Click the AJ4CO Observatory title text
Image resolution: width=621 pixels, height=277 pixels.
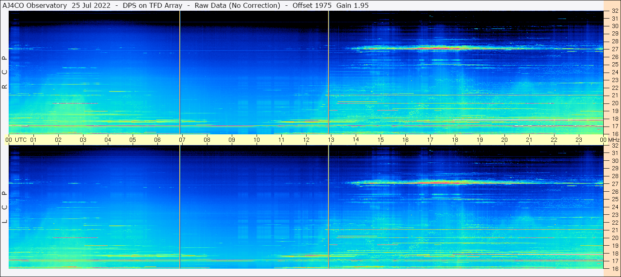[35, 5]
